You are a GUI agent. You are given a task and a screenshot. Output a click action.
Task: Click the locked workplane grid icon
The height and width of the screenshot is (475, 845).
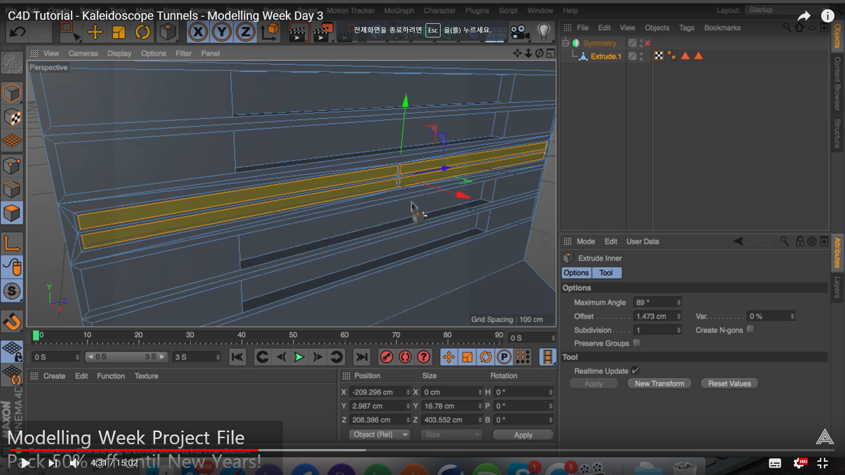click(12, 351)
